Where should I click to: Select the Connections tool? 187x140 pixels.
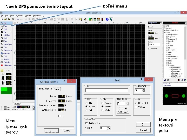coord(6,50)
